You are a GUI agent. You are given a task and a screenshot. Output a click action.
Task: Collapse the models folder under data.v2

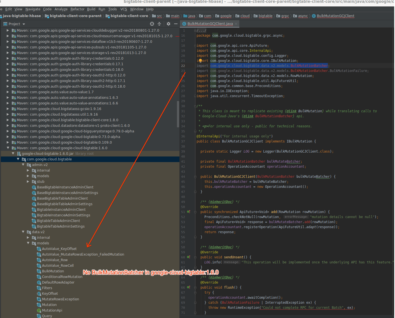[x=28, y=243]
